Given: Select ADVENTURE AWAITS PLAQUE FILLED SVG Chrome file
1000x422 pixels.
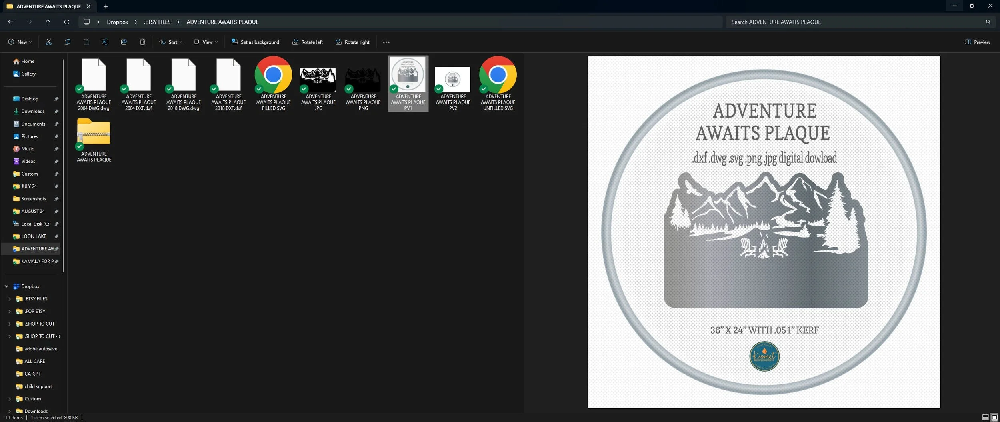Looking at the screenshot, I should coord(274,84).
